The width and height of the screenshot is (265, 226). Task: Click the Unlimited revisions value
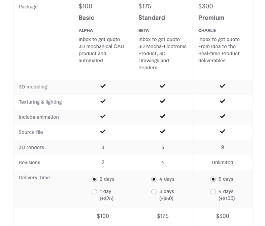(x=223, y=162)
